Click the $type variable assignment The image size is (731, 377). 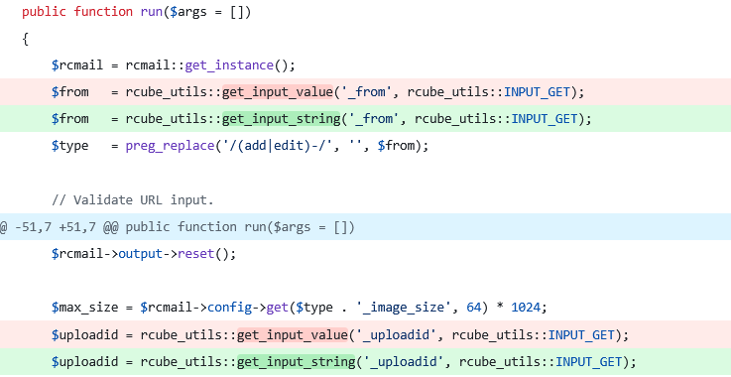[70, 146]
